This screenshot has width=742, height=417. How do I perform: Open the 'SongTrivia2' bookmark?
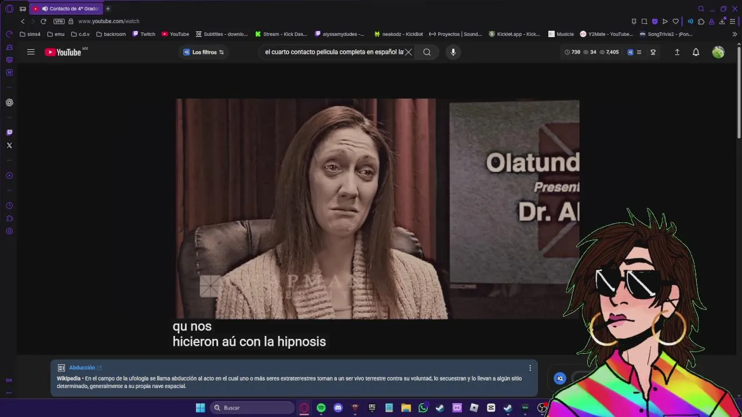[666, 34]
